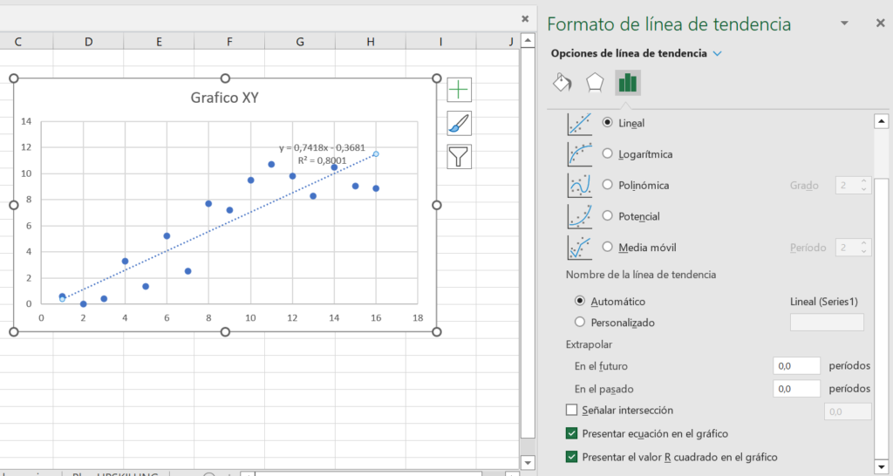The width and height of the screenshot is (893, 476).
Task: Choose Automático trendline name option
Action: tap(580, 301)
